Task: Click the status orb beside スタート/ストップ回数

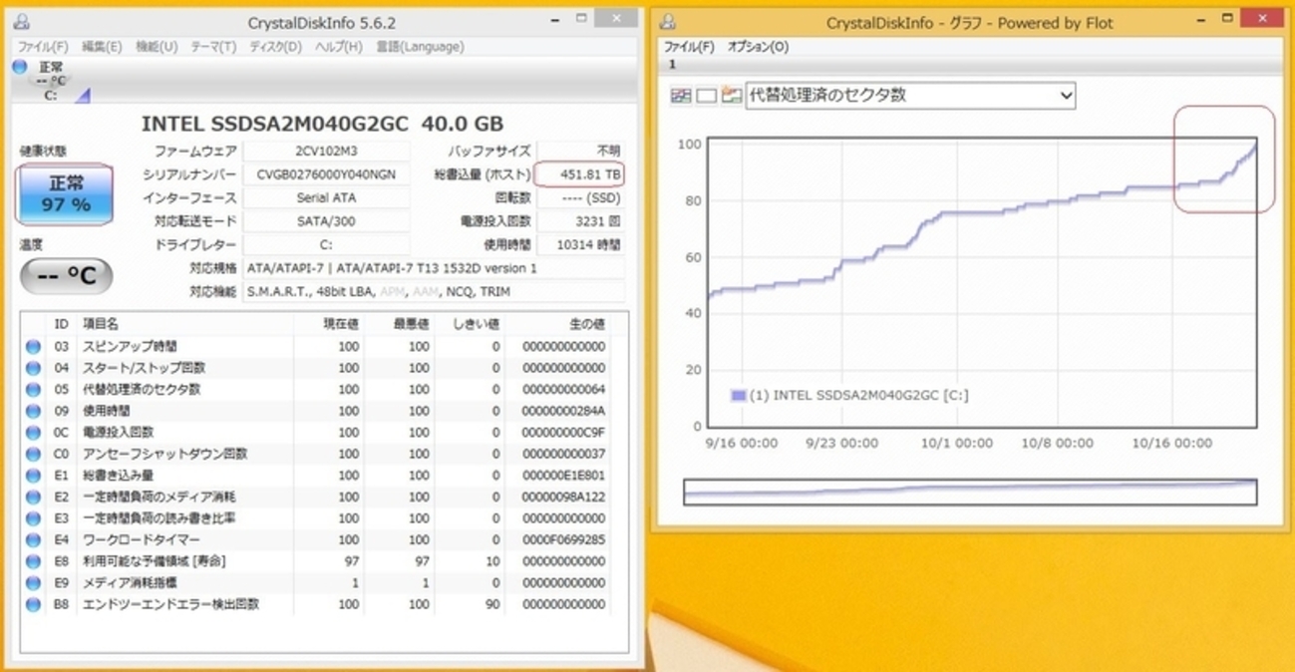Action: pos(33,368)
